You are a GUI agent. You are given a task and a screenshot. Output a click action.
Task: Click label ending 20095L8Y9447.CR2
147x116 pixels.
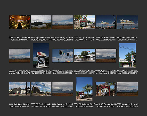click(x=63, y=72)
